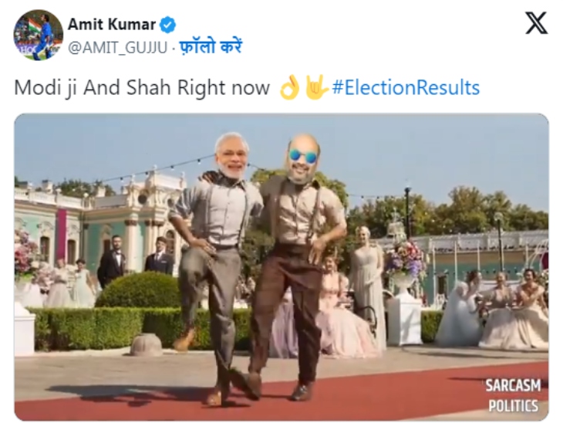Click the OK hand emoji

[289, 87]
